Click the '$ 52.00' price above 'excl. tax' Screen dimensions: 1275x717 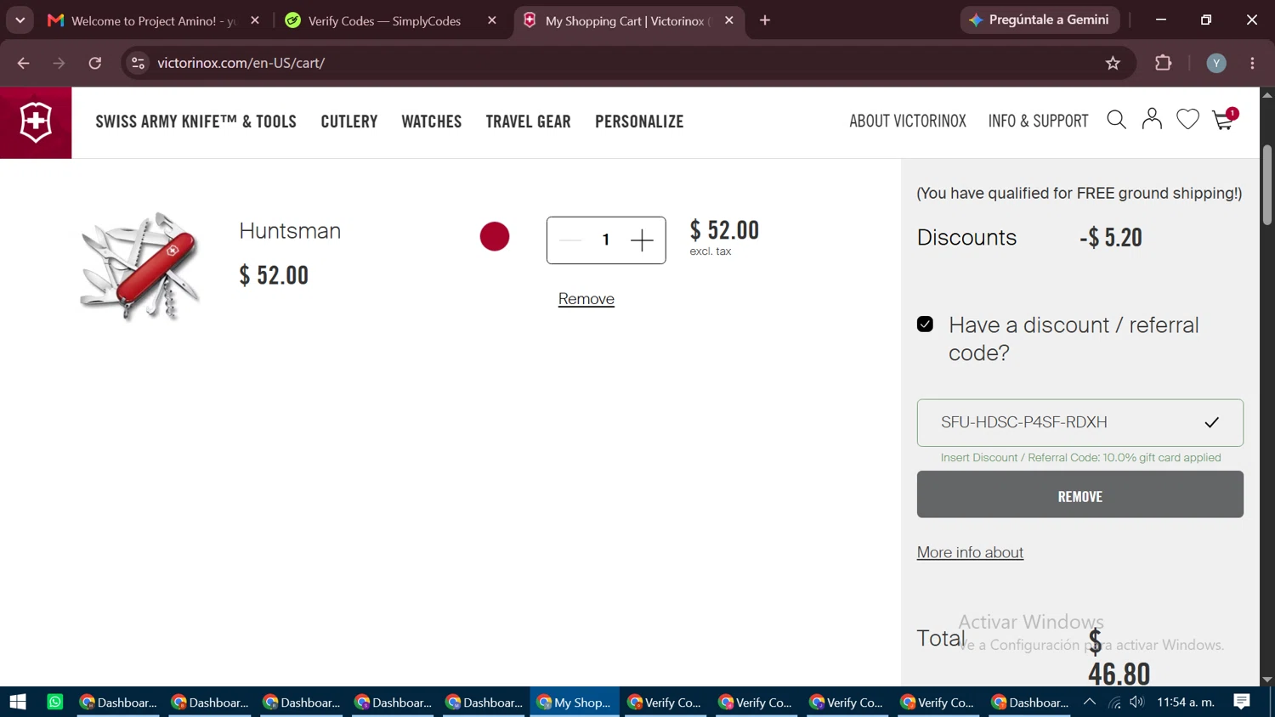tap(724, 230)
